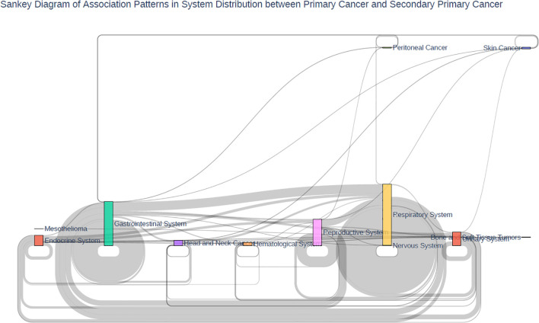The height and width of the screenshot is (323, 539).
Task: Click the thin Mesothelioma node line
Action: (39, 229)
